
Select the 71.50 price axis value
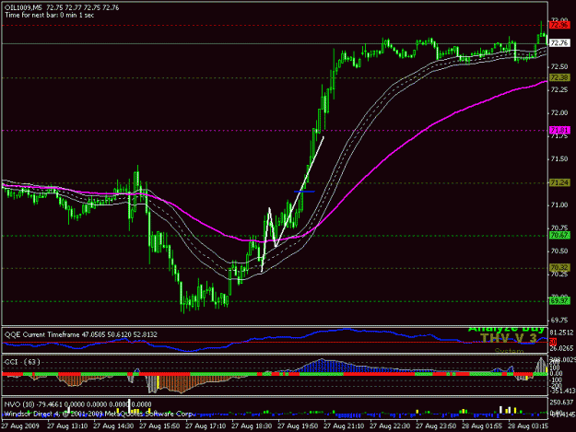point(559,159)
